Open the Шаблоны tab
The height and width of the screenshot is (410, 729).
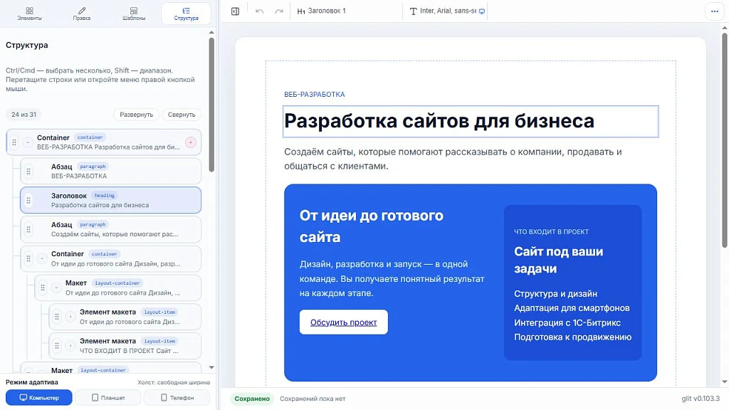134,14
